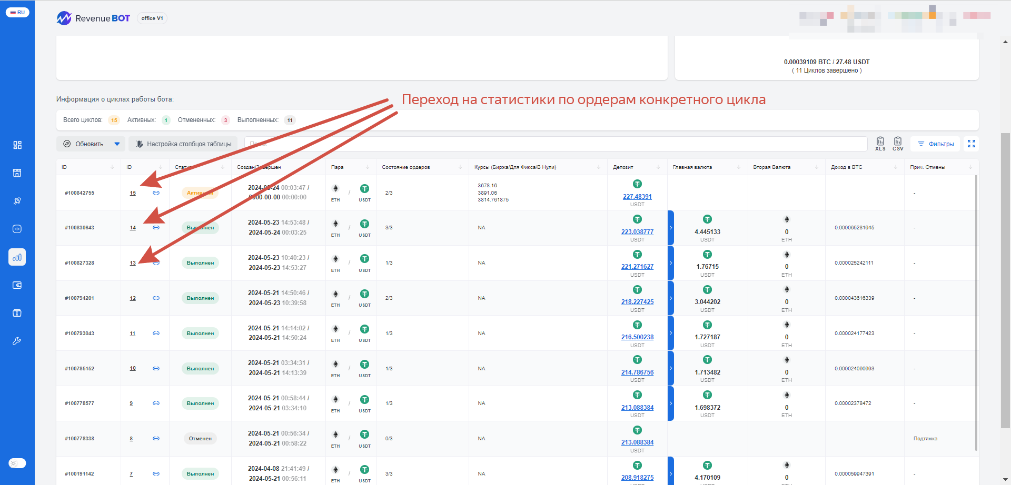Open deposit link 208.918275
Image resolution: width=1011 pixels, height=485 pixels.
637,478
